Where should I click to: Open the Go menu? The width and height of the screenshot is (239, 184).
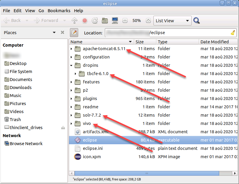pyautogui.click(x=41, y=11)
